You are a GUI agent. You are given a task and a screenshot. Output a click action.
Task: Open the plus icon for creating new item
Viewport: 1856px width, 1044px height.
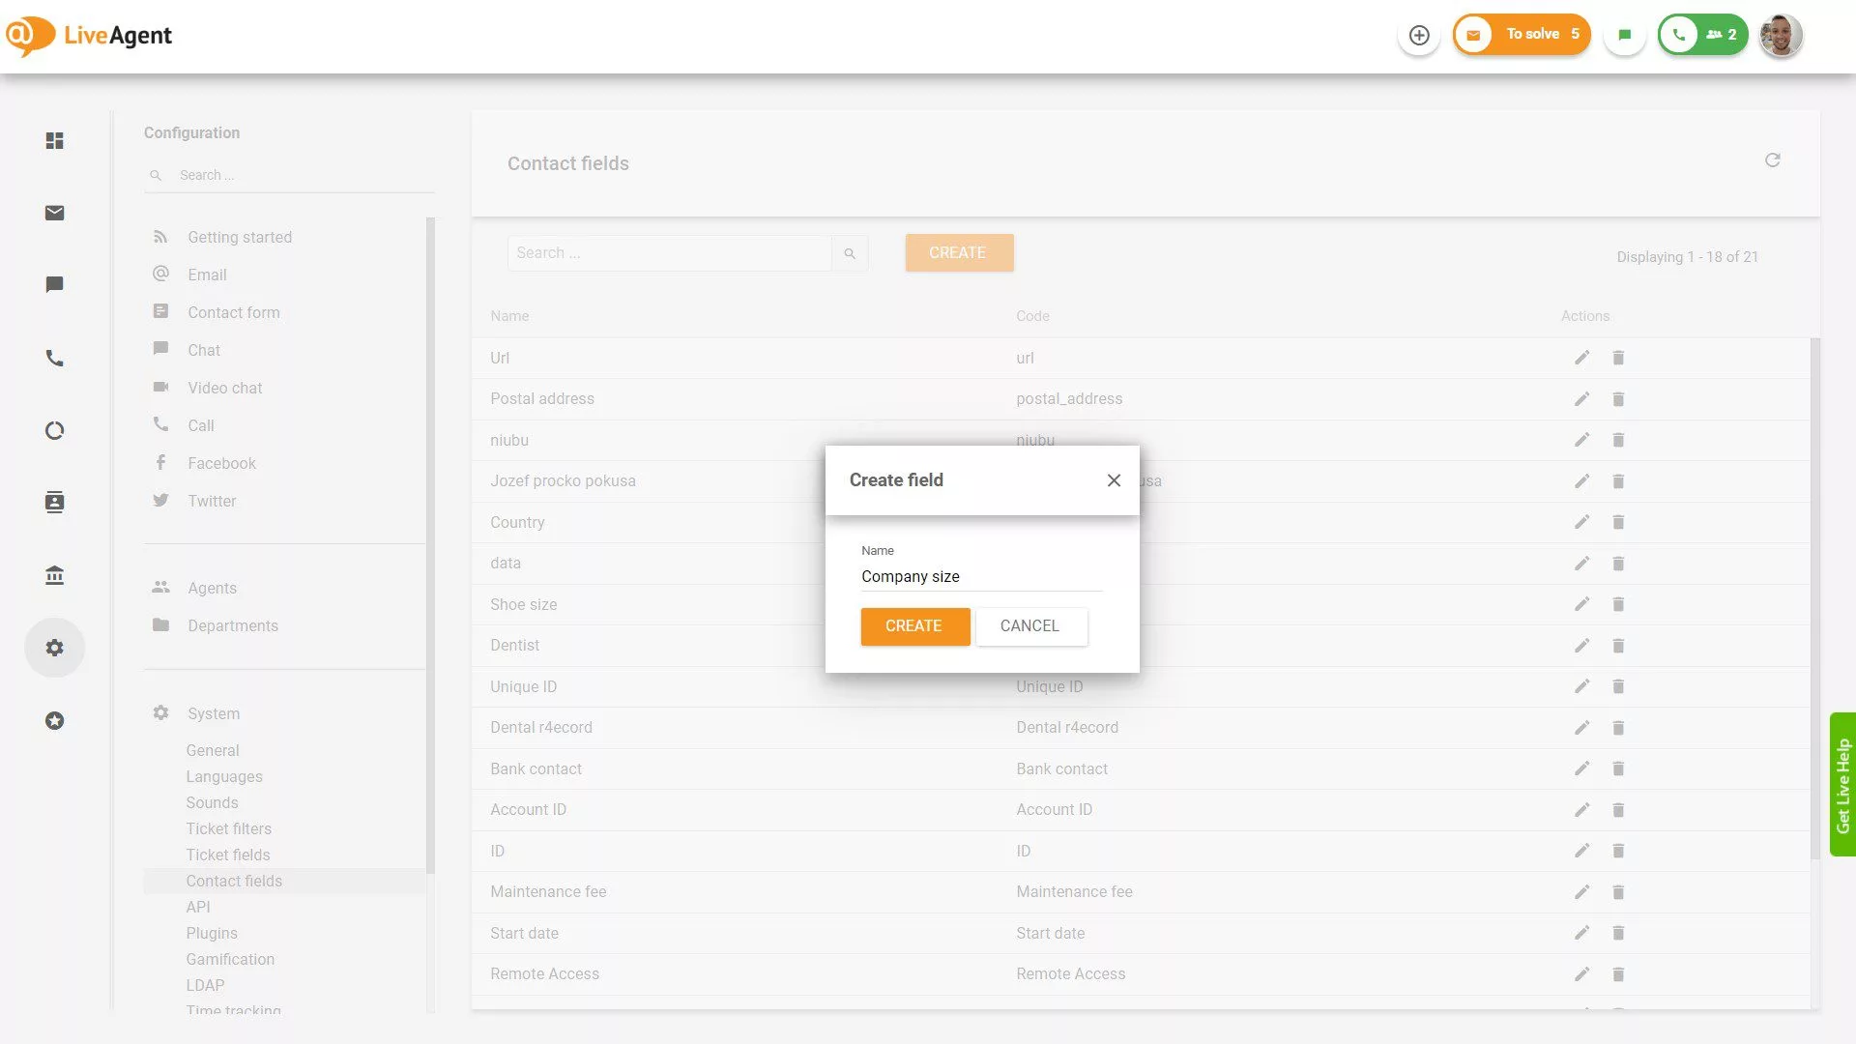(1418, 34)
